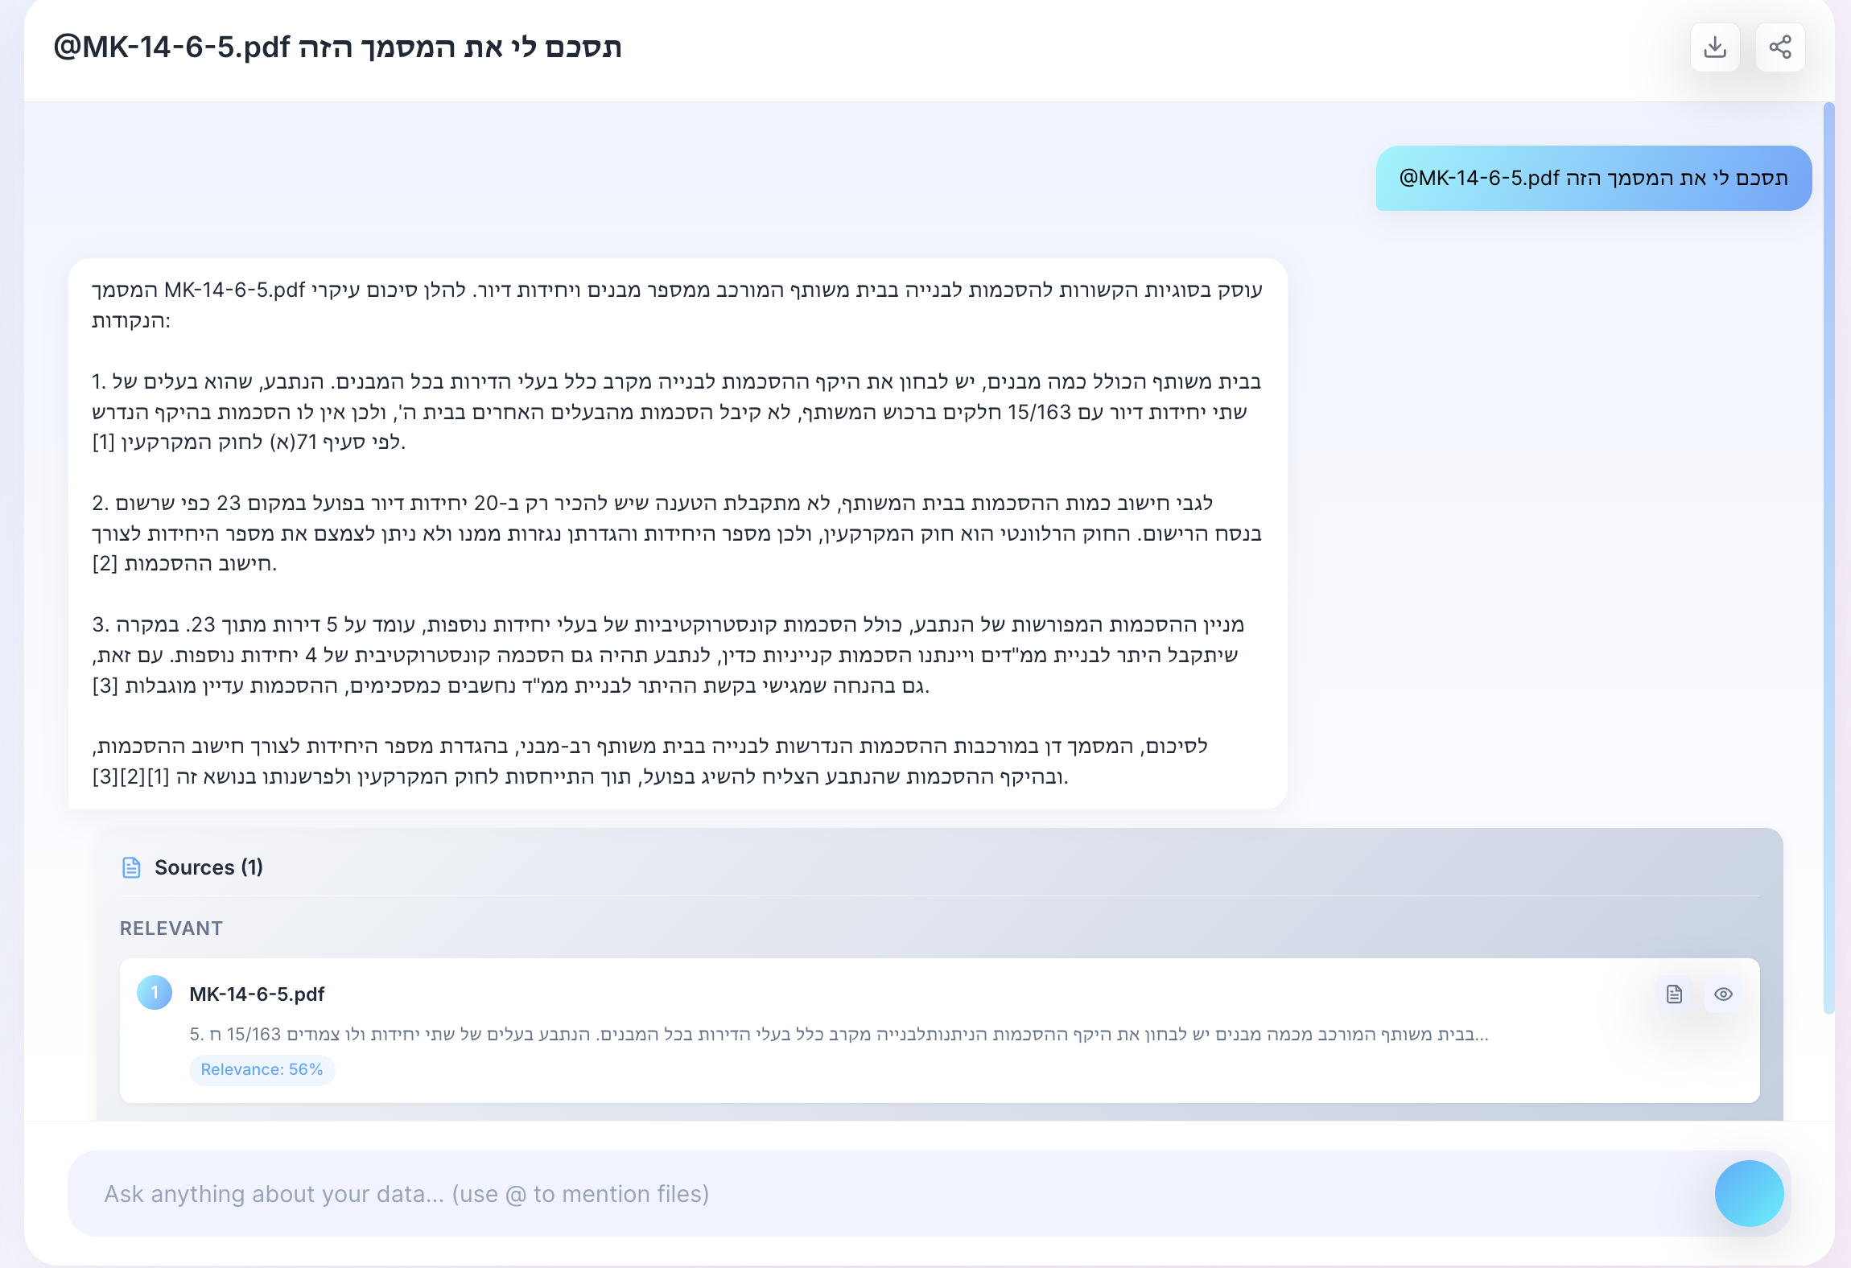Screen dimensions: 1851x1268
Task: Follow citation [2] ending the second numbered point
Action: coord(105,564)
